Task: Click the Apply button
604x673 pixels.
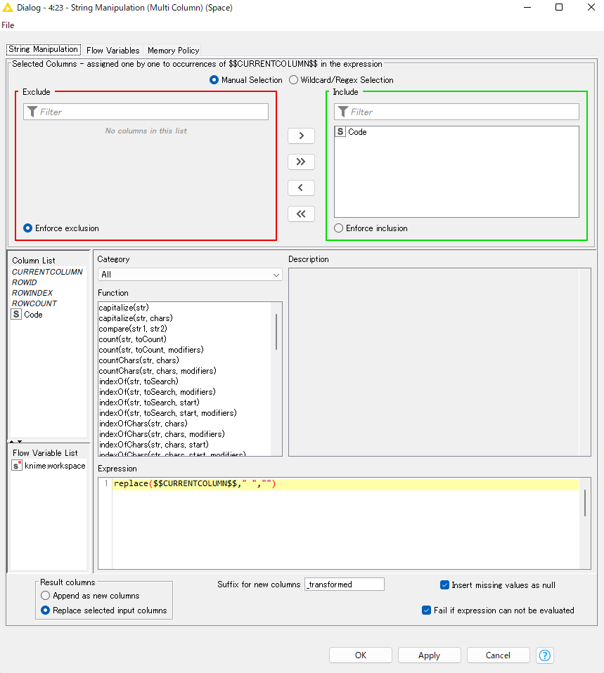Action: pos(429,655)
